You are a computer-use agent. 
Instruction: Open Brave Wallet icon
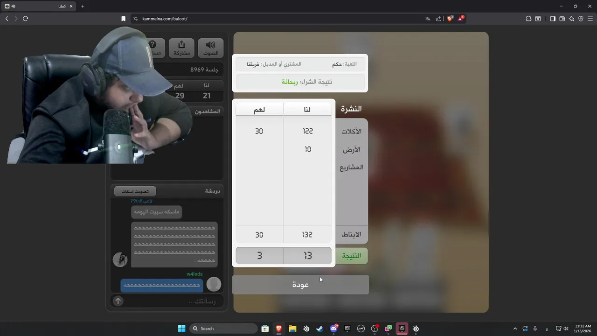pyautogui.click(x=562, y=19)
